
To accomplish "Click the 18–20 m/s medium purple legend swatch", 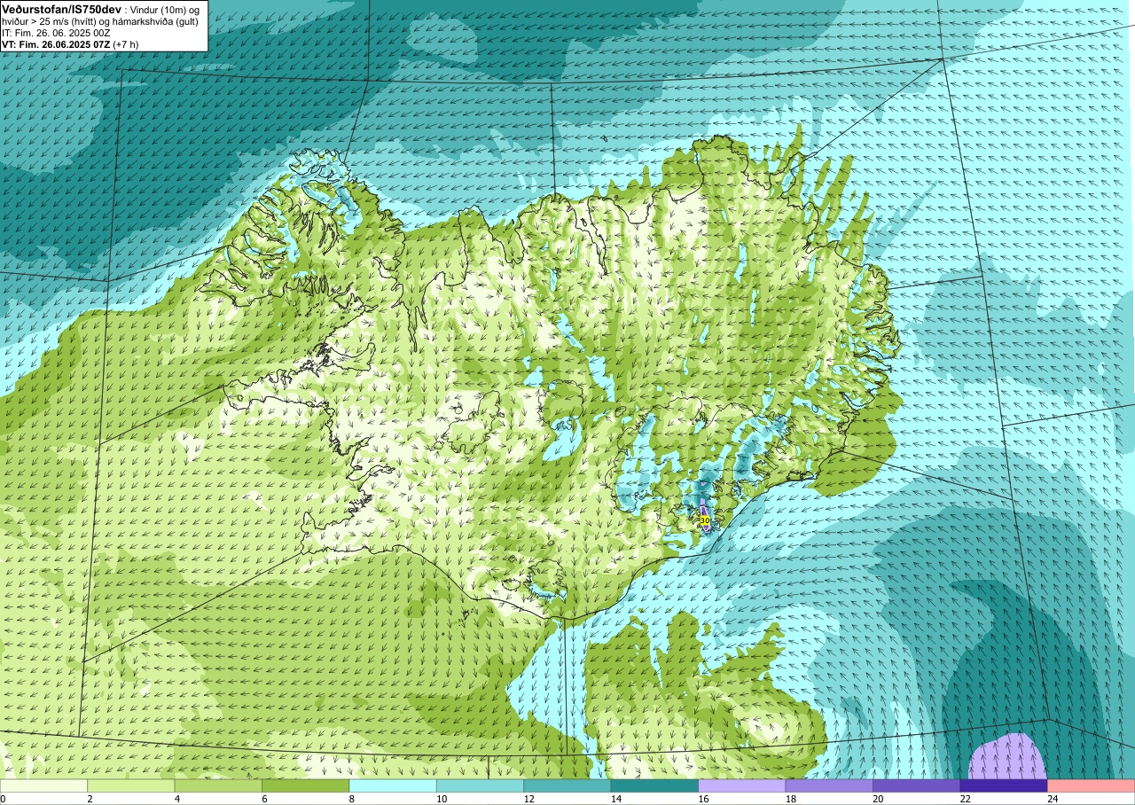I will pos(829,785).
